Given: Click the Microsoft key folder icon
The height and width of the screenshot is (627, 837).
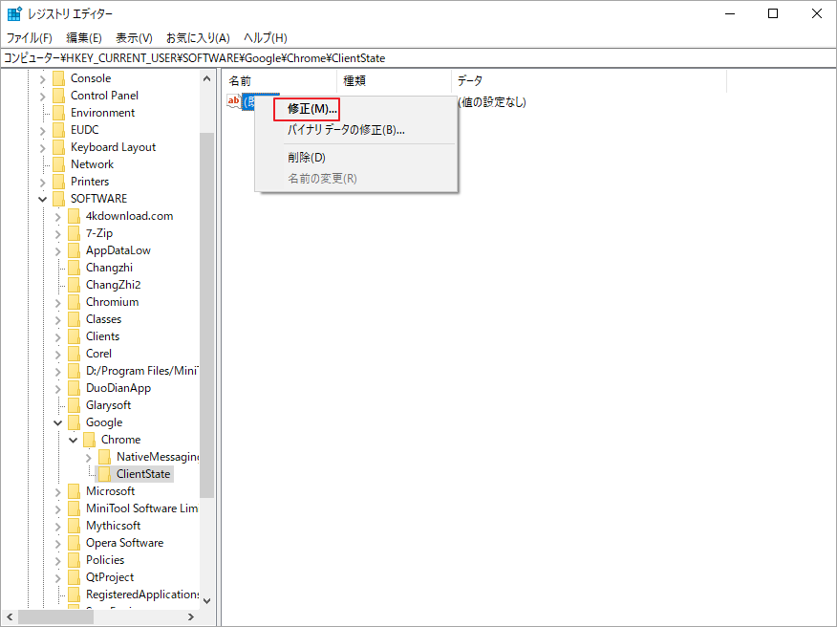Looking at the screenshot, I should [x=74, y=490].
